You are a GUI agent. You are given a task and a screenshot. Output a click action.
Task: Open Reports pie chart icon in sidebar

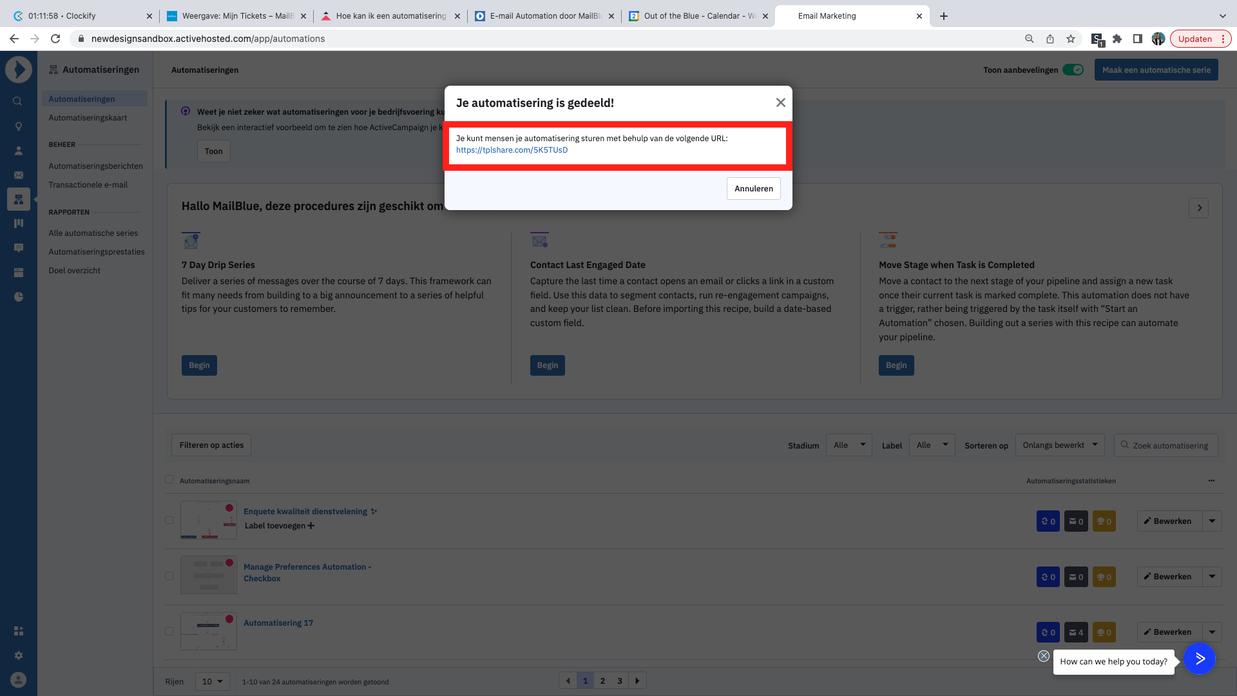pyautogui.click(x=19, y=297)
